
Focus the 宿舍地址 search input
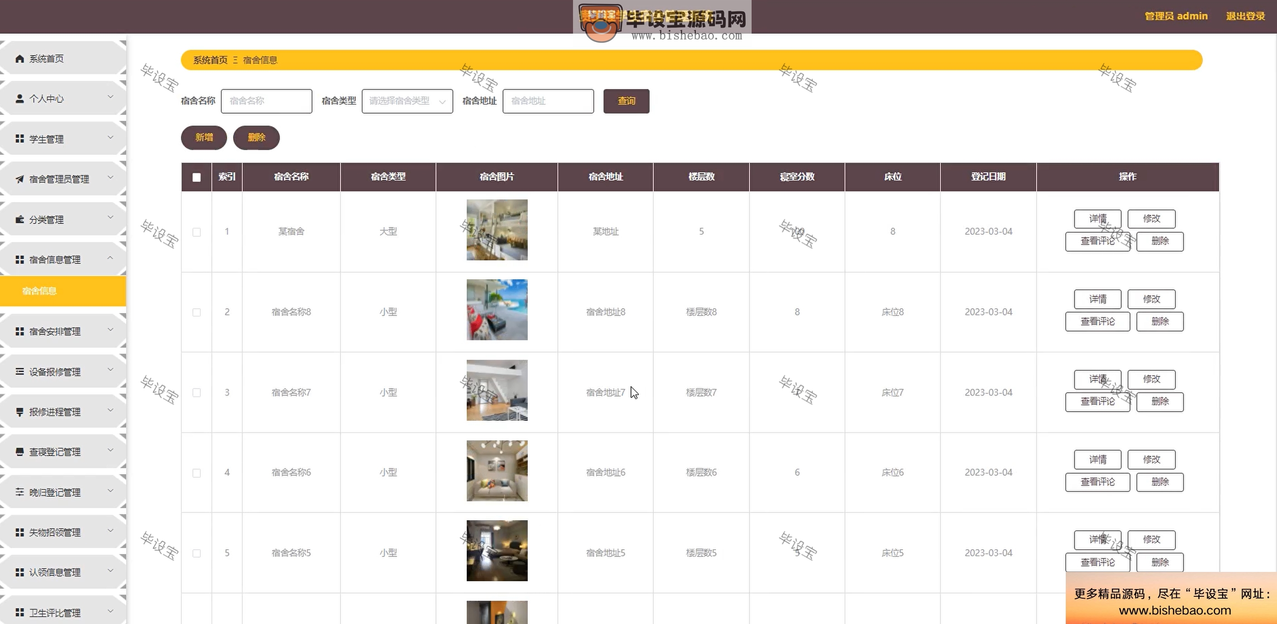(548, 101)
